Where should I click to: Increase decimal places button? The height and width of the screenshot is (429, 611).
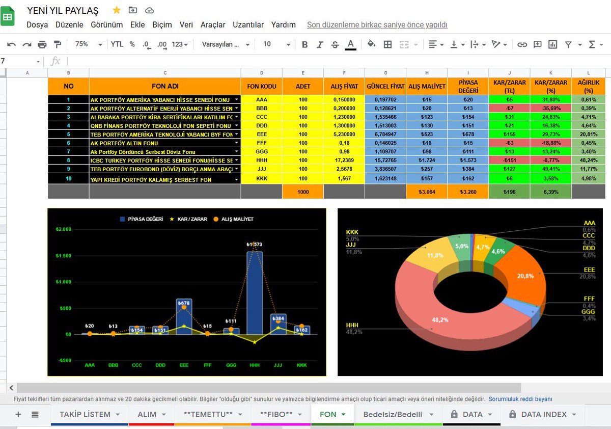[x=162, y=44]
